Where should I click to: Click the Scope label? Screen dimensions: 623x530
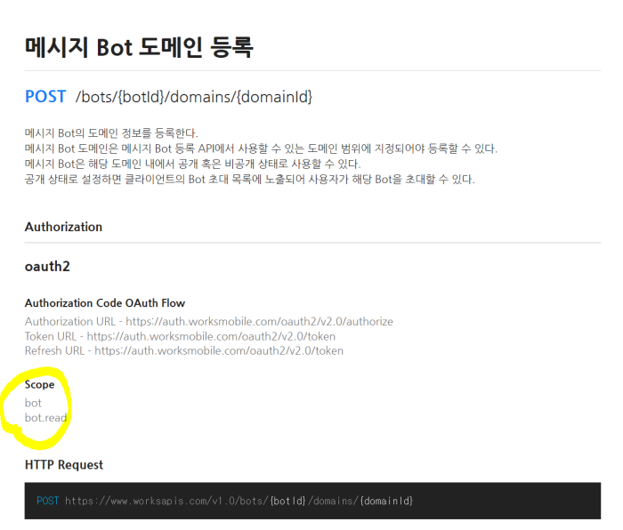39,385
